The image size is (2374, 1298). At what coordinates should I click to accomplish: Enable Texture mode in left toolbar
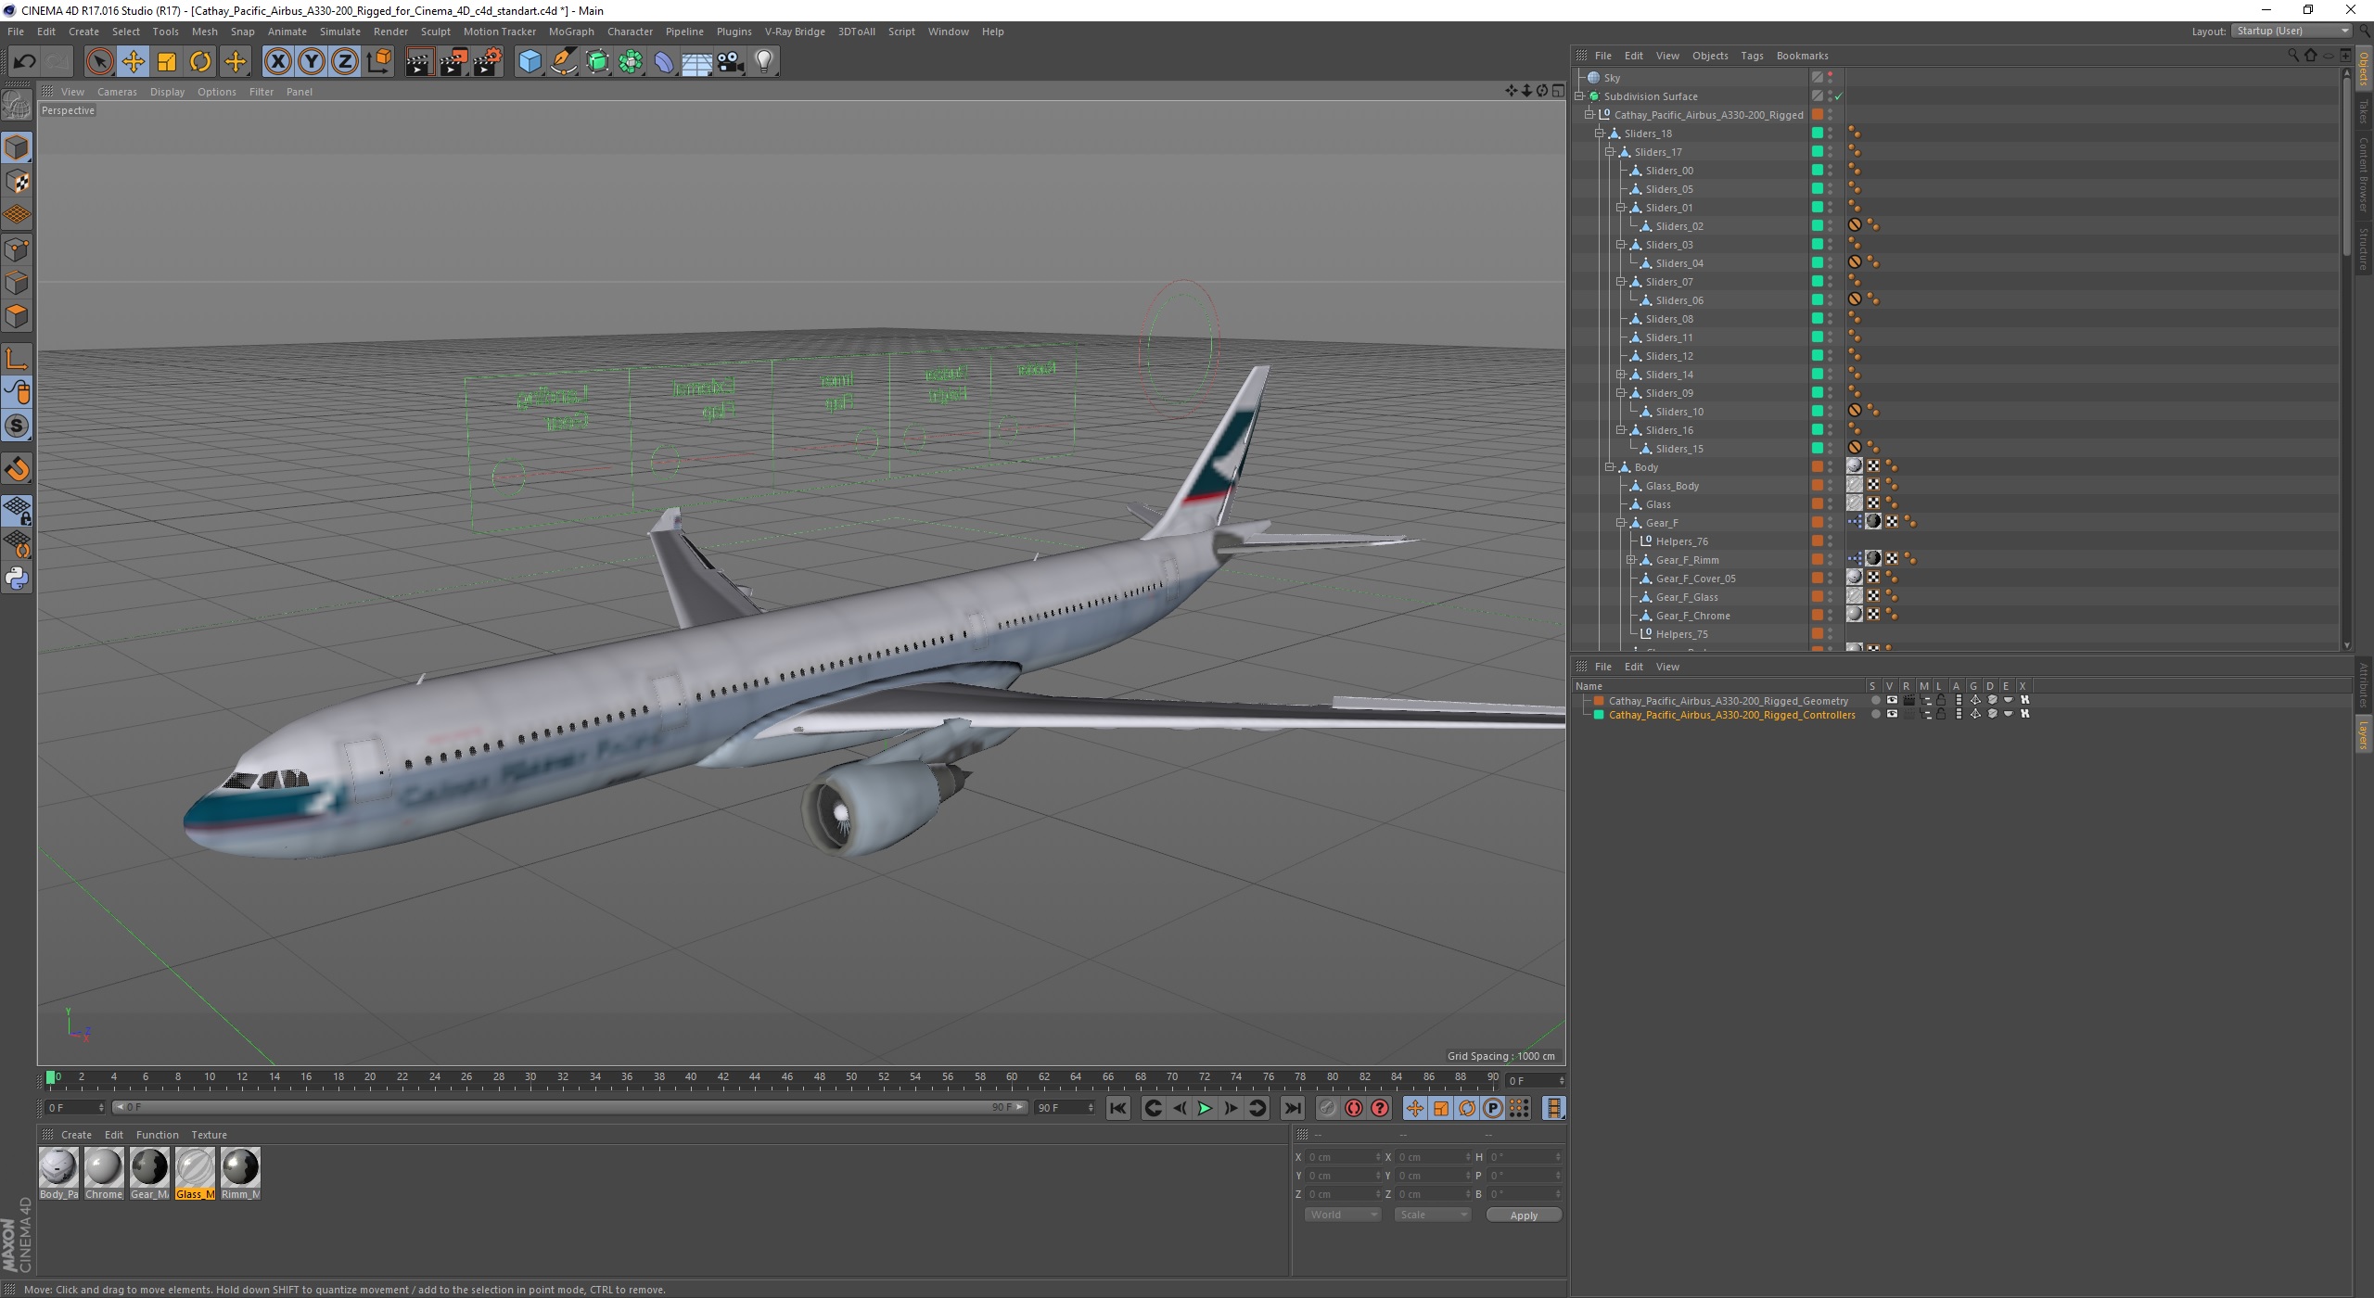pyautogui.click(x=17, y=182)
